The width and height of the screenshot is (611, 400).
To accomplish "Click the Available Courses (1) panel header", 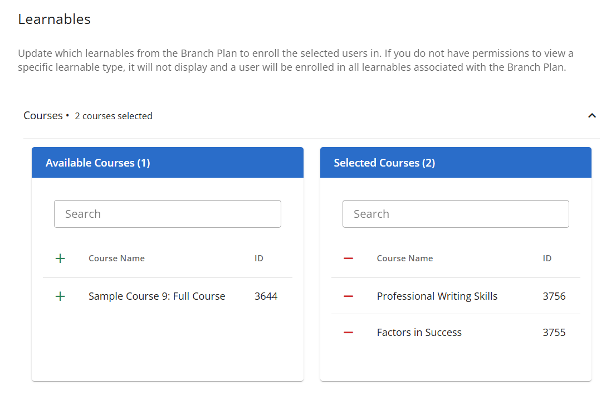I will tap(97, 163).
